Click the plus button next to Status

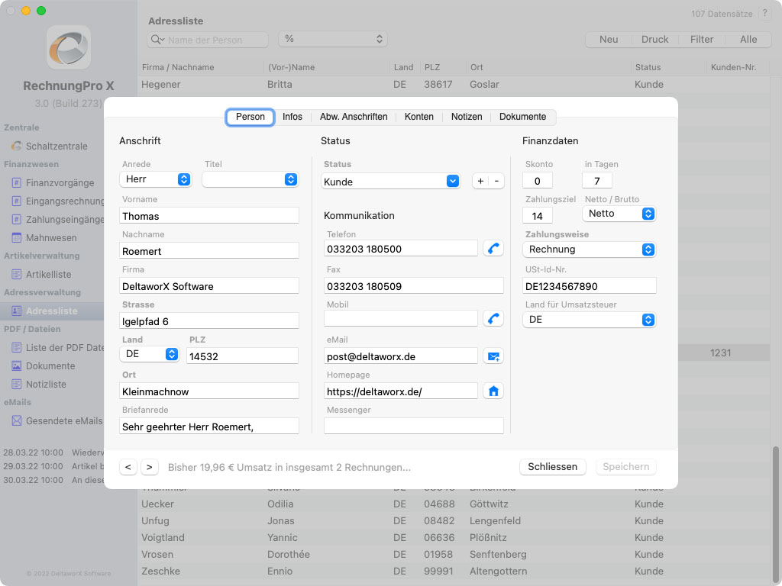(480, 181)
